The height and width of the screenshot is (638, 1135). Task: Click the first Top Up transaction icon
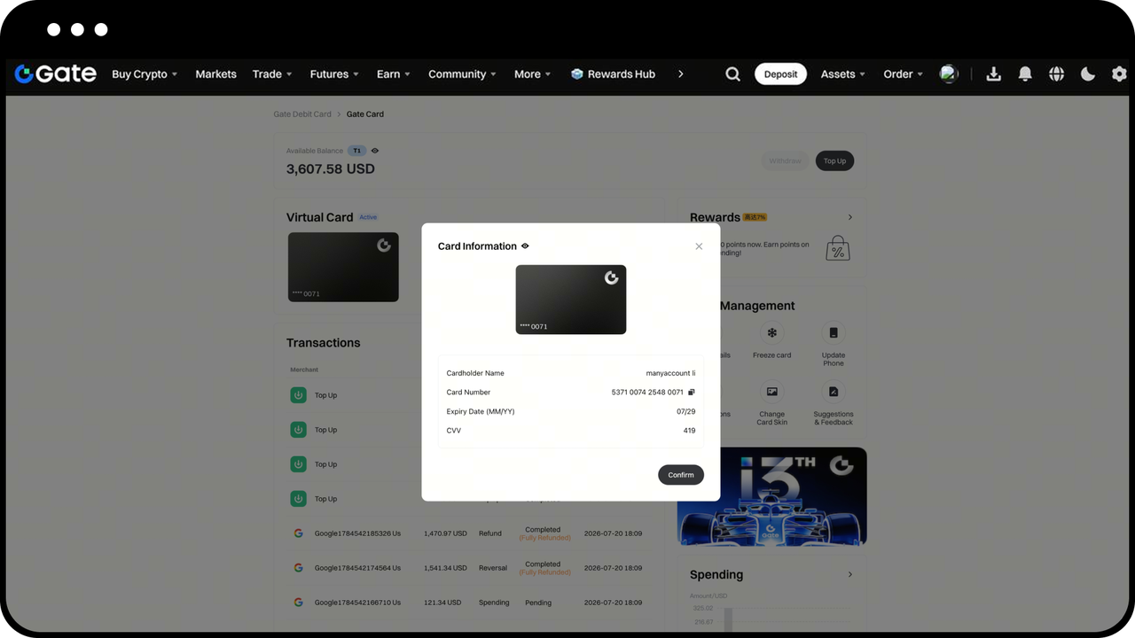298,395
